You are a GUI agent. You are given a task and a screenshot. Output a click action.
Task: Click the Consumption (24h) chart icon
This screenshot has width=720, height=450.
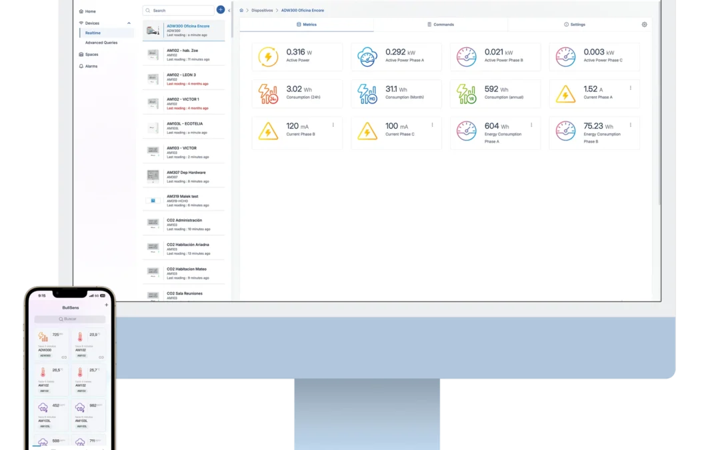[268, 94]
